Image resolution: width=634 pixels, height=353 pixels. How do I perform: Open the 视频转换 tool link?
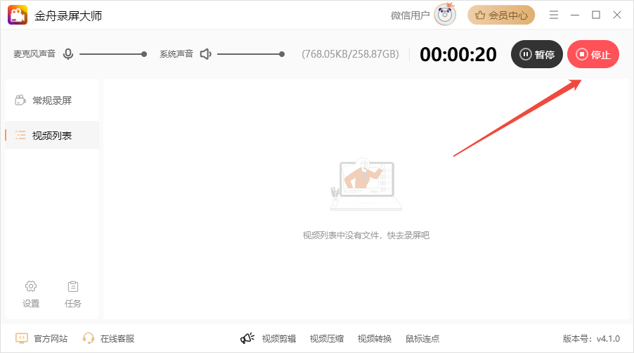(x=375, y=338)
